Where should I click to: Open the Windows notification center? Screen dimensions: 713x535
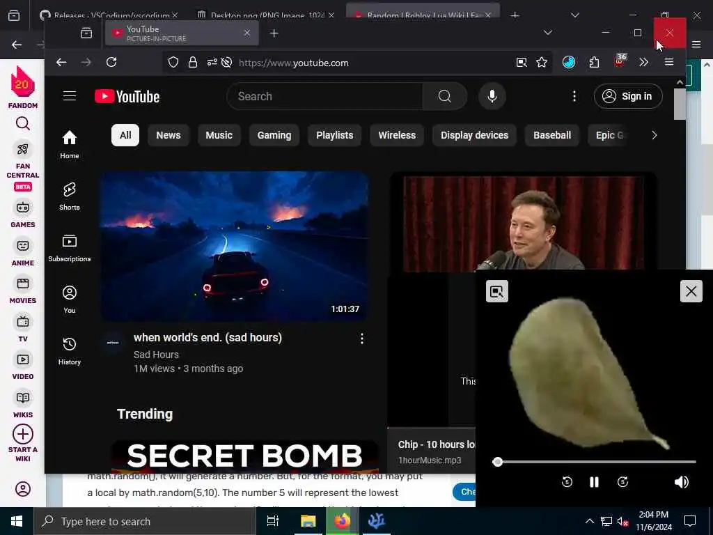pyautogui.click(x=690, y=521)
